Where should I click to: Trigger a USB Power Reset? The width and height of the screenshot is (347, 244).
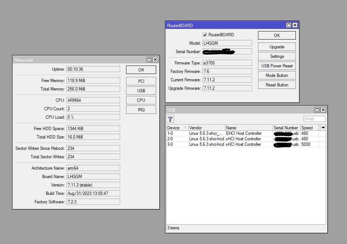[x=276, y=66]
